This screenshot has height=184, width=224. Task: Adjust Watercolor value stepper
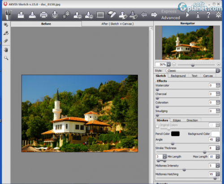click(218, 86)
